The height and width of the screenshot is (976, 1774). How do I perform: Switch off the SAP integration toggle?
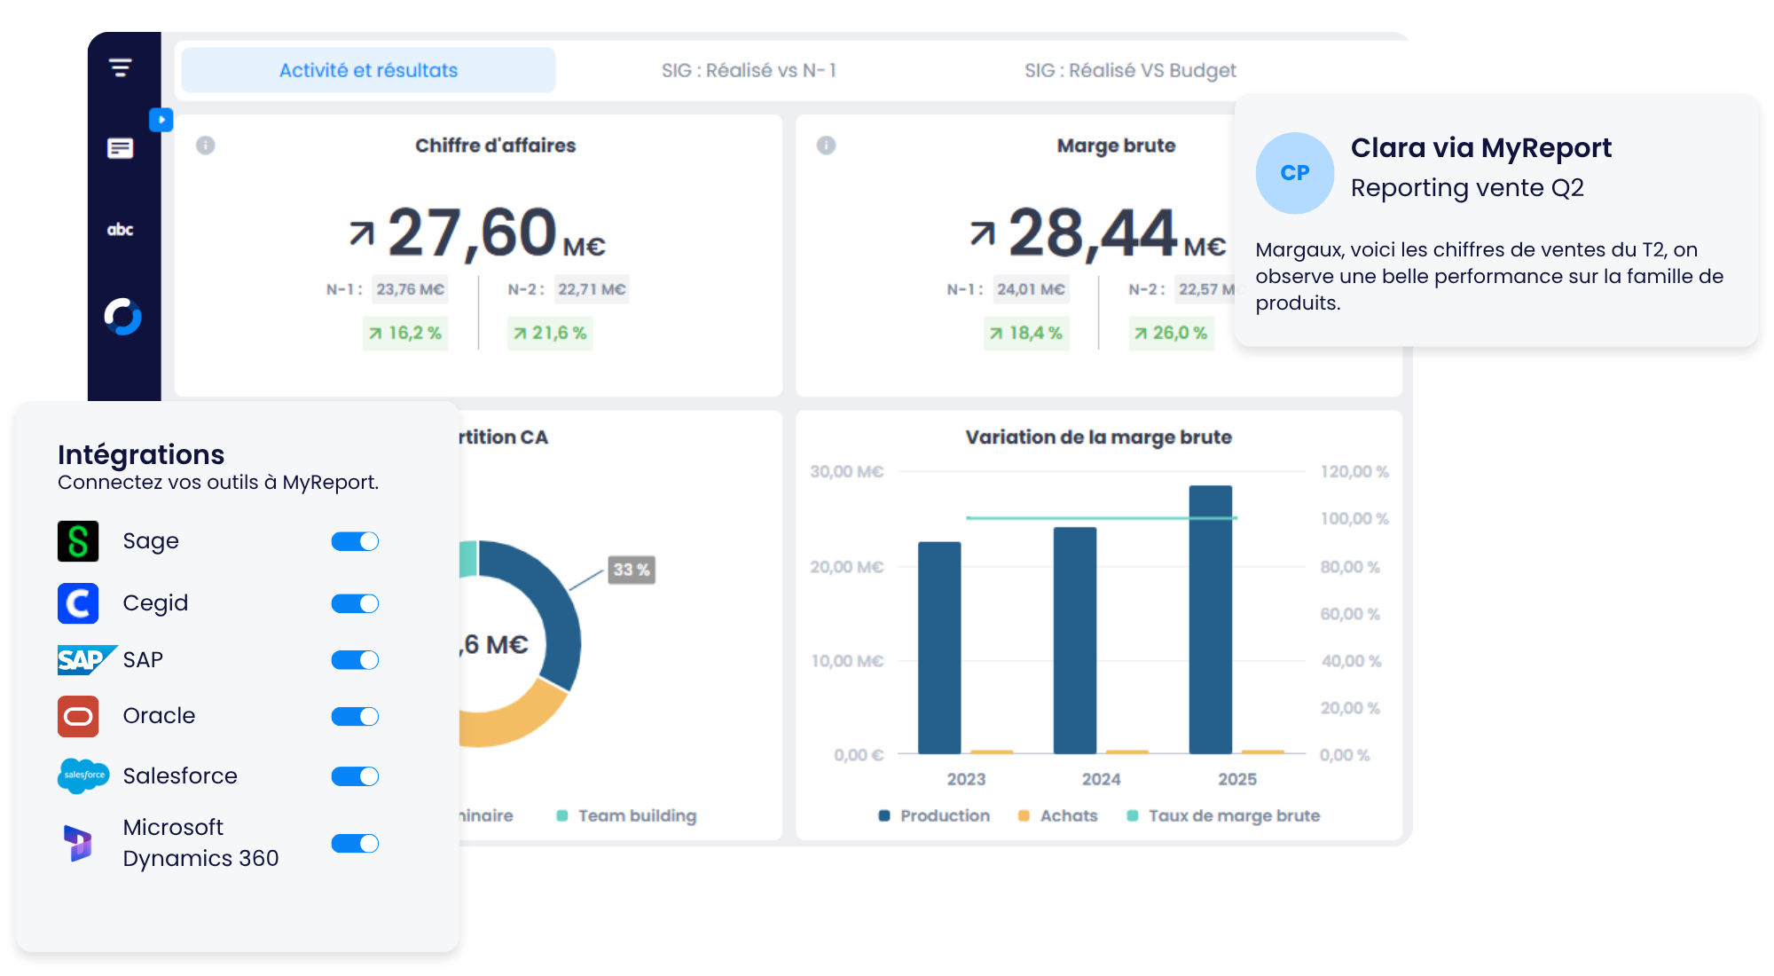[355, 660]
